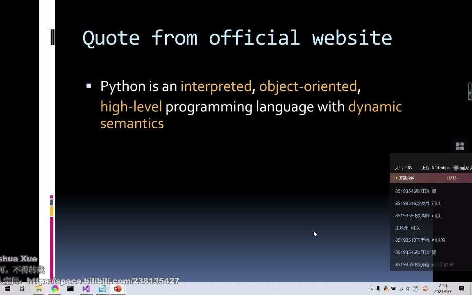Select chat message 王添州: 可以

(407, 228)
